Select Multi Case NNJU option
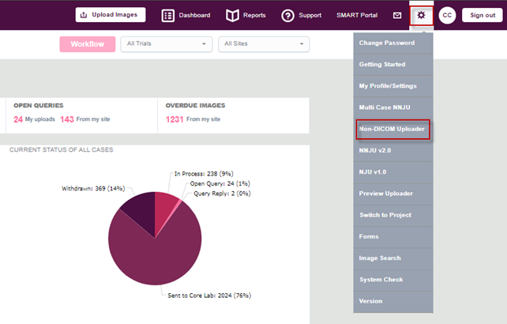The width and height of the screenshot is (507, 324). pyautogui.click(x=385, y=107)
